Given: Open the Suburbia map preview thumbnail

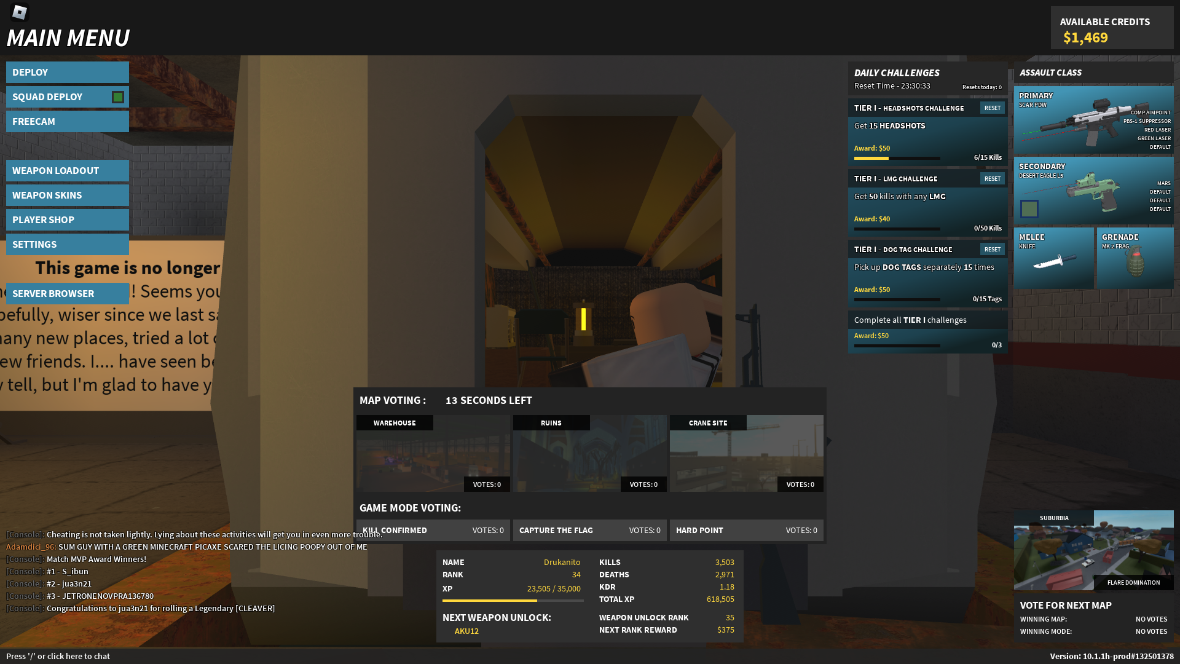Looking at the screenshot, I should click(1093, 550).
